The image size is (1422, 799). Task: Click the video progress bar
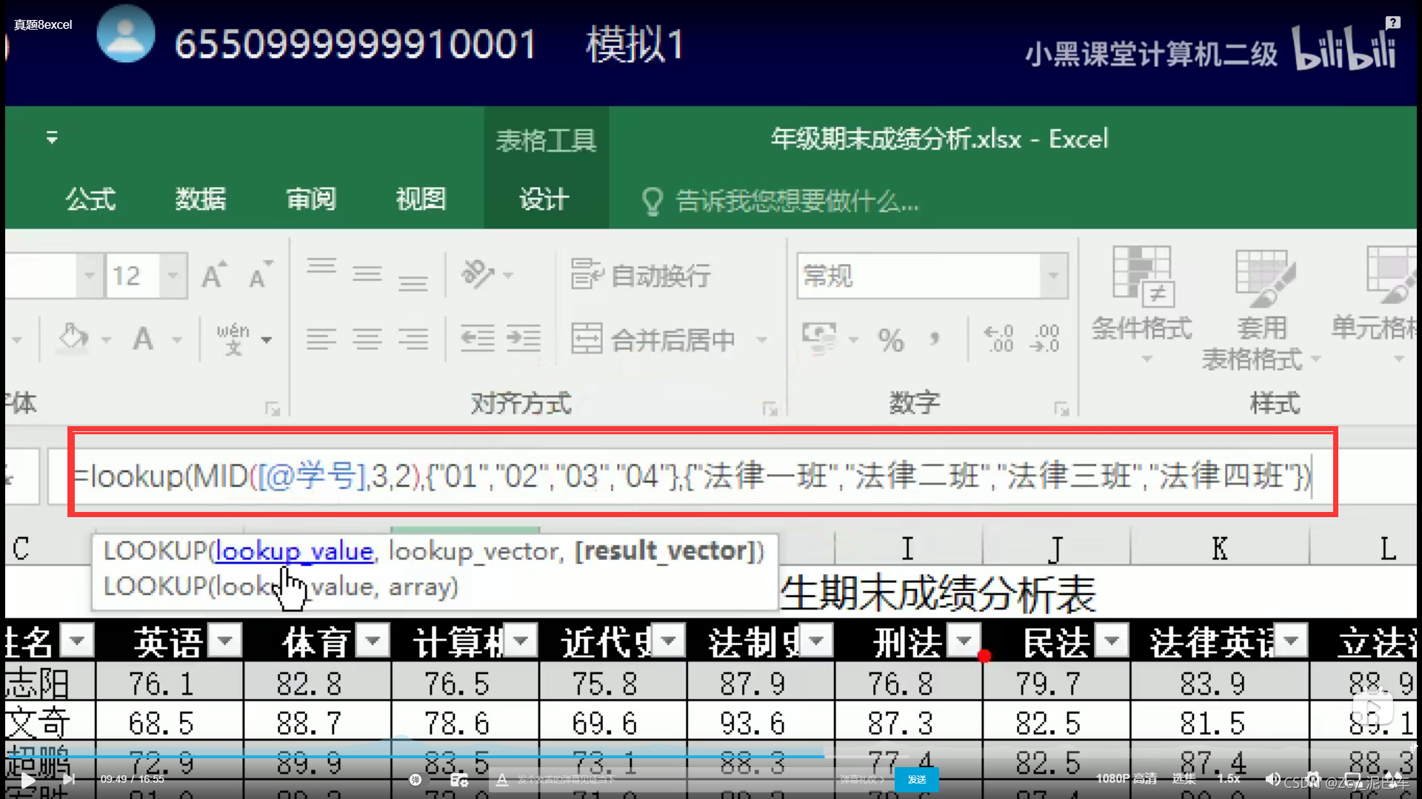711,756
